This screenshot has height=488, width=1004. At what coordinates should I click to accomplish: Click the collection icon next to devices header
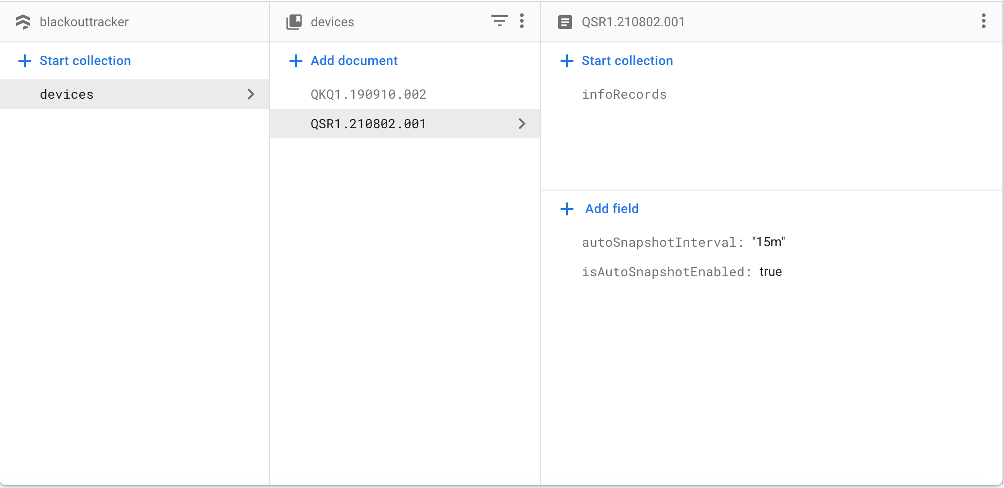(x=294, y=21)
